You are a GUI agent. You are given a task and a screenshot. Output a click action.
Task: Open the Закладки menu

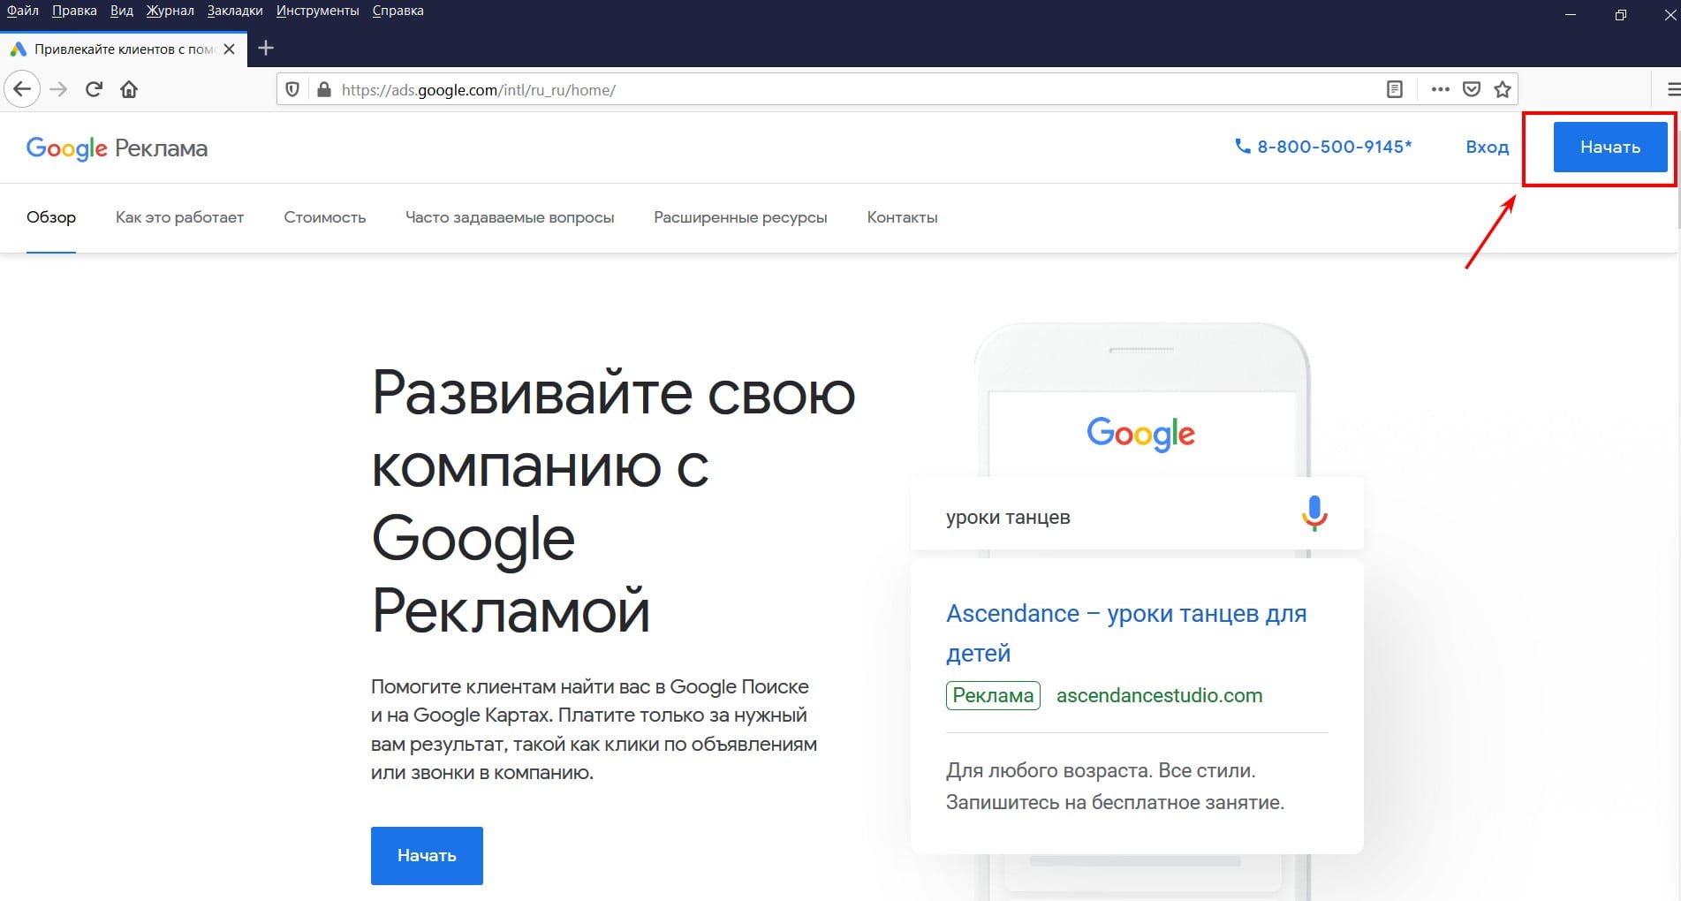coord(235,11)
